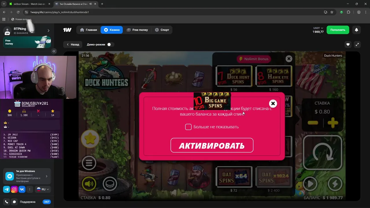This screenshot has height=208, width=370.
Task: Open the Главная tab
Action: 88,30
